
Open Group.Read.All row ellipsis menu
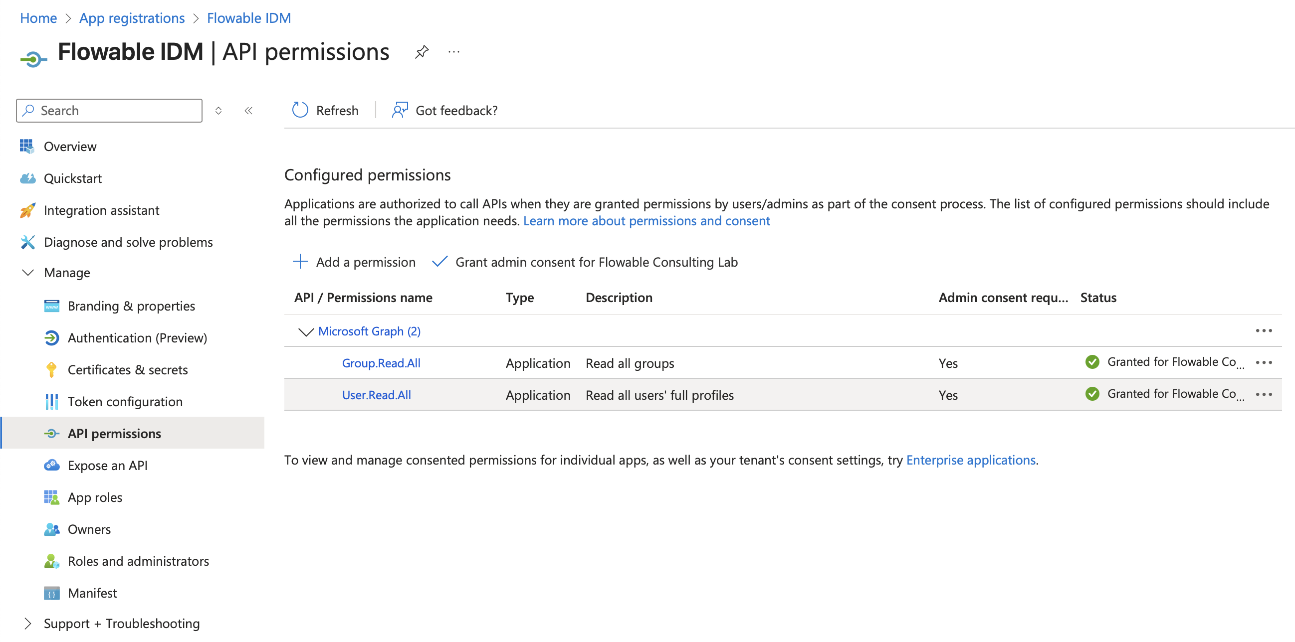click(1264, 363)
